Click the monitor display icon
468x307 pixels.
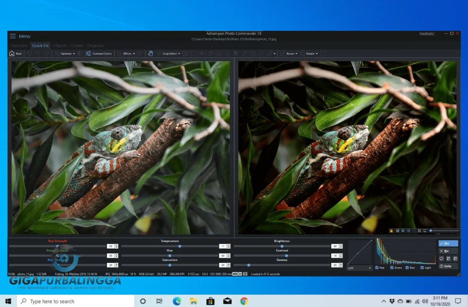point(425,231)
